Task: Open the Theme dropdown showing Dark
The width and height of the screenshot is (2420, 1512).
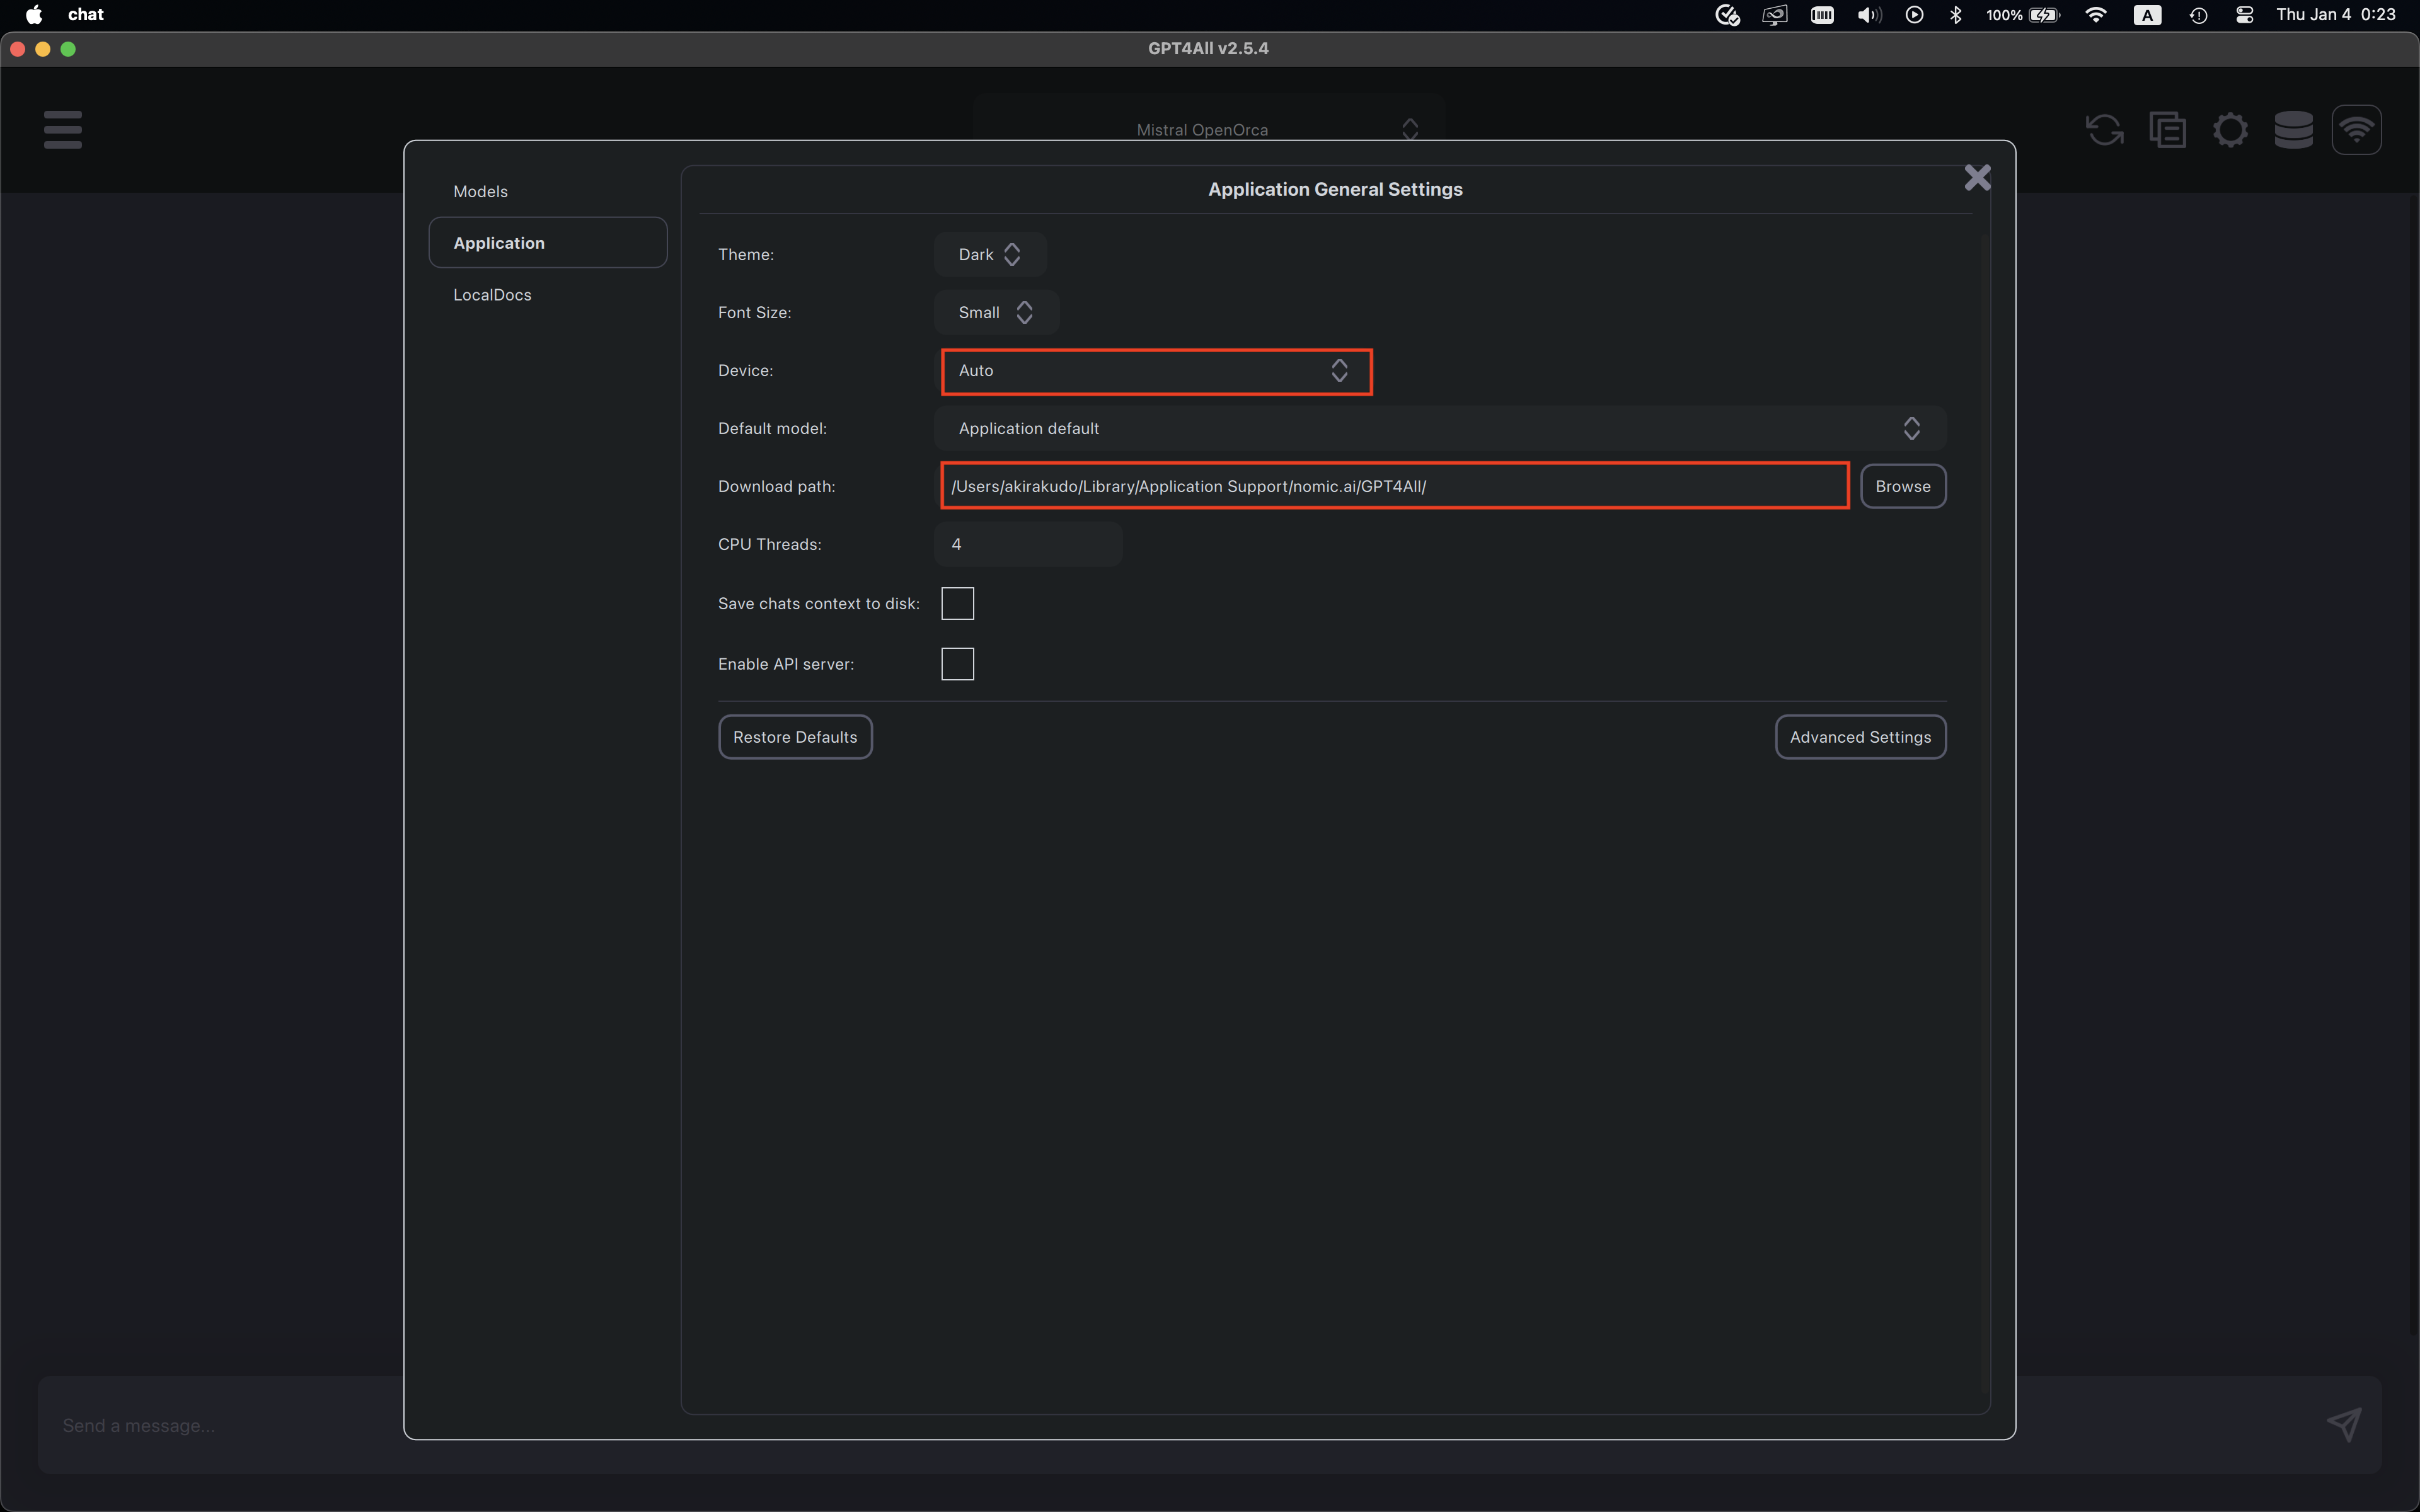Action: tap(990, 255)
